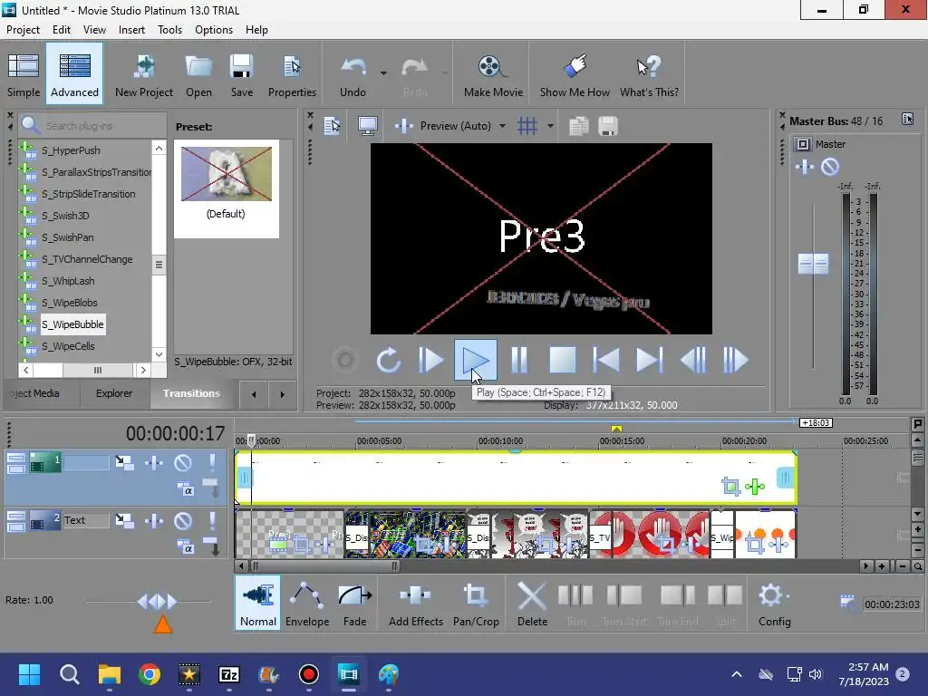The width and height of the screenshot is (928, 696).
Task: Open the Project menu
Action: tap(23, 30)
